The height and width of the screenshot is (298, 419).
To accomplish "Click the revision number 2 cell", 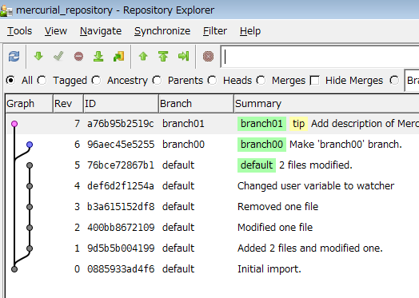I will (77, 228).
